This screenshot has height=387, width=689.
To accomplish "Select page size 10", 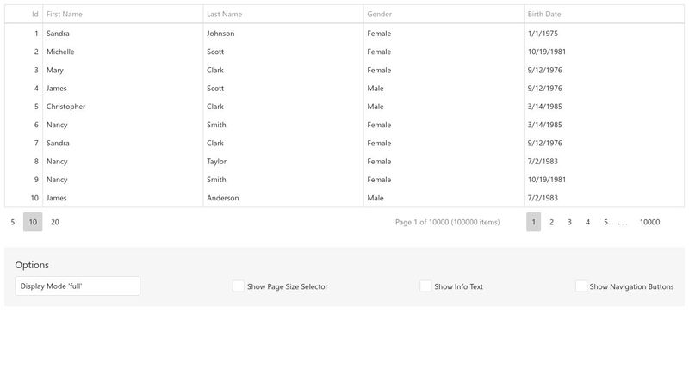I will (x=33, y=222).
